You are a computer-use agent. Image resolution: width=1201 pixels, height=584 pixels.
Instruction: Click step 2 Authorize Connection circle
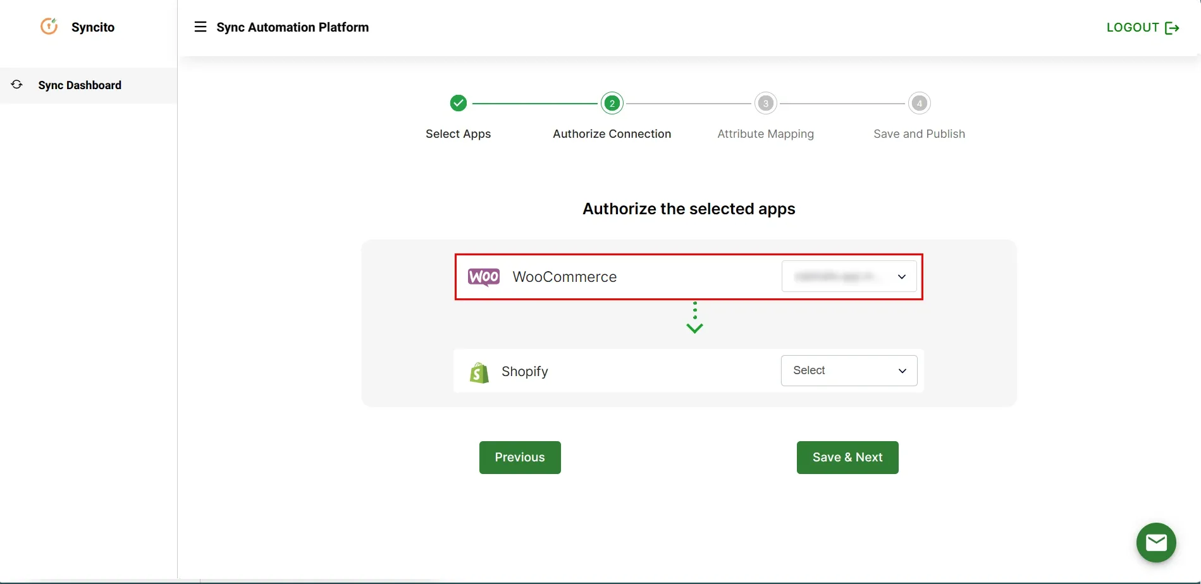coord(612,103)
